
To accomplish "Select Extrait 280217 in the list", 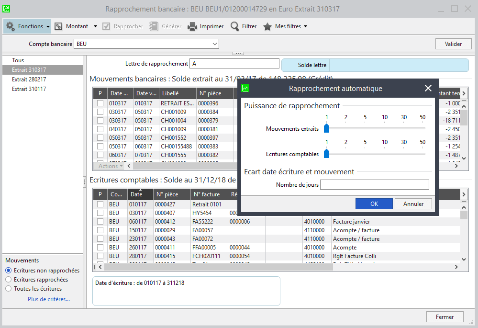I will [29, 79].
